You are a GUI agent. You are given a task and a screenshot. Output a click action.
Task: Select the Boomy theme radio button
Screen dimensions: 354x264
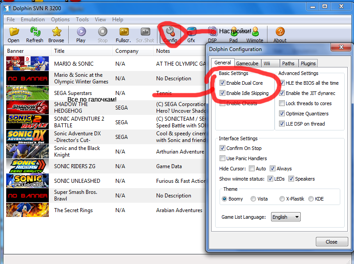224,199
